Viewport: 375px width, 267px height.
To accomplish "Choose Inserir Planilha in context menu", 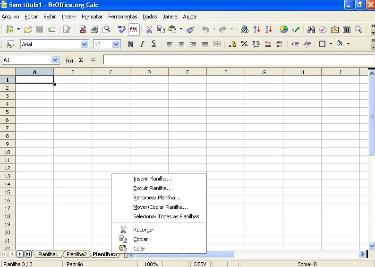I will (152, 179).
